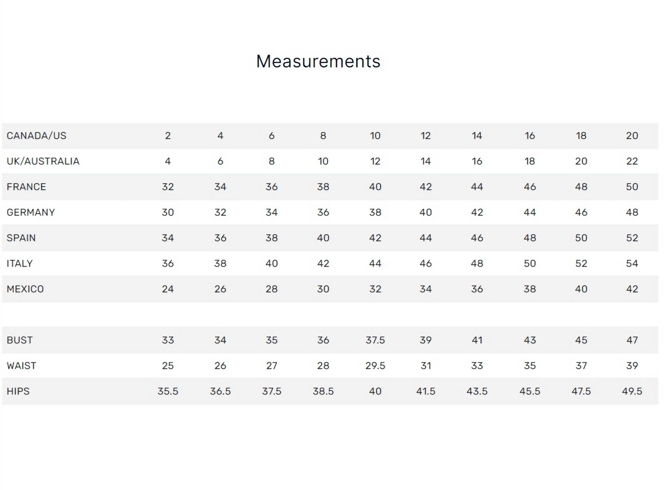Select the 29.5 value in WAIST row
The height and width of the screenshot is (490, 664).
coord(375,366)
